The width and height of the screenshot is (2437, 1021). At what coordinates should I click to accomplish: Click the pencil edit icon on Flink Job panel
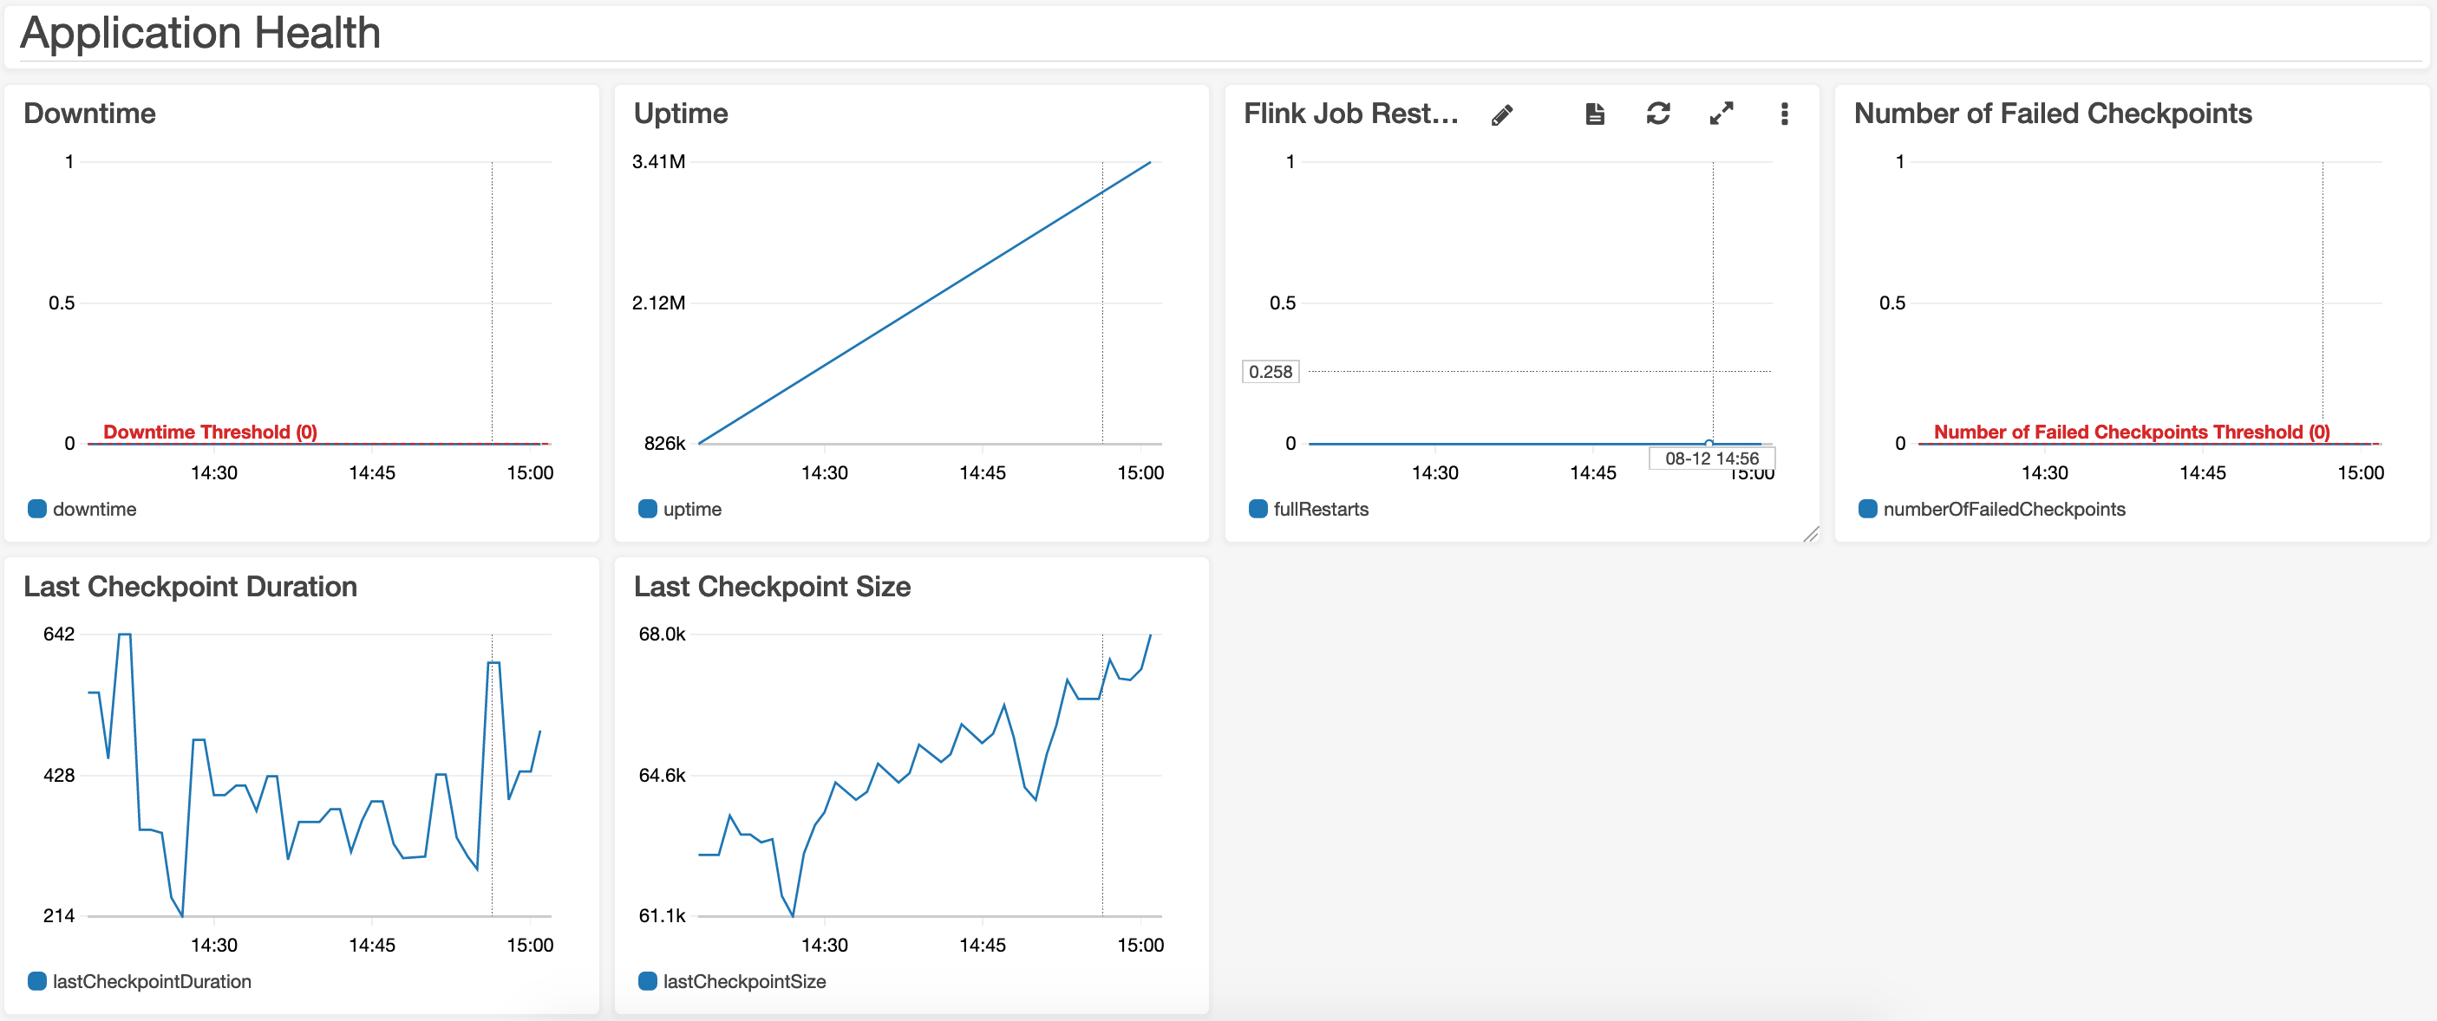point(1501,114)
